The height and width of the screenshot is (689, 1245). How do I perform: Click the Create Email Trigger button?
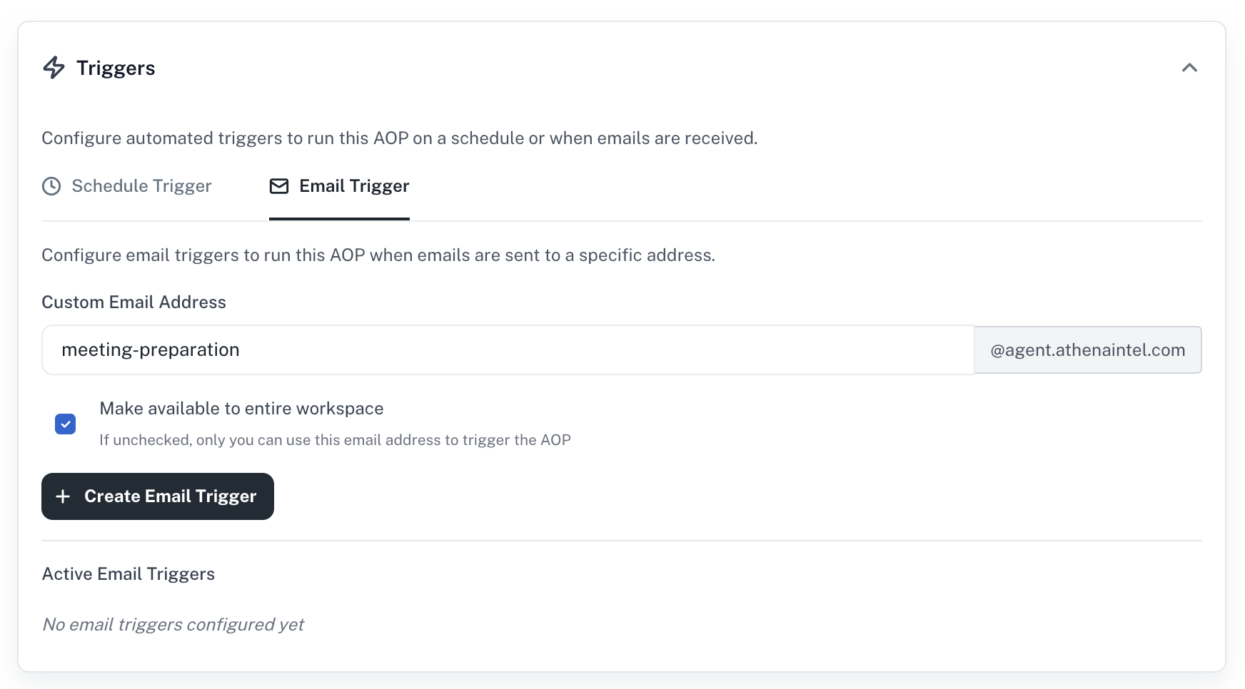coord(157,496)
